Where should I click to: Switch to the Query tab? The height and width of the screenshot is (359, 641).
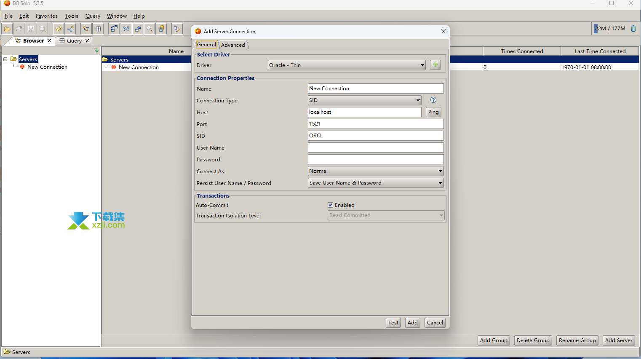click(74, 41)
